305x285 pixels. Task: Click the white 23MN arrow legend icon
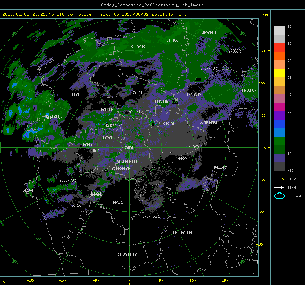point(279,187)
